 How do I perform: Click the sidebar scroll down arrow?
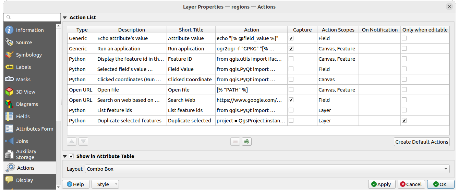point(58,187)
